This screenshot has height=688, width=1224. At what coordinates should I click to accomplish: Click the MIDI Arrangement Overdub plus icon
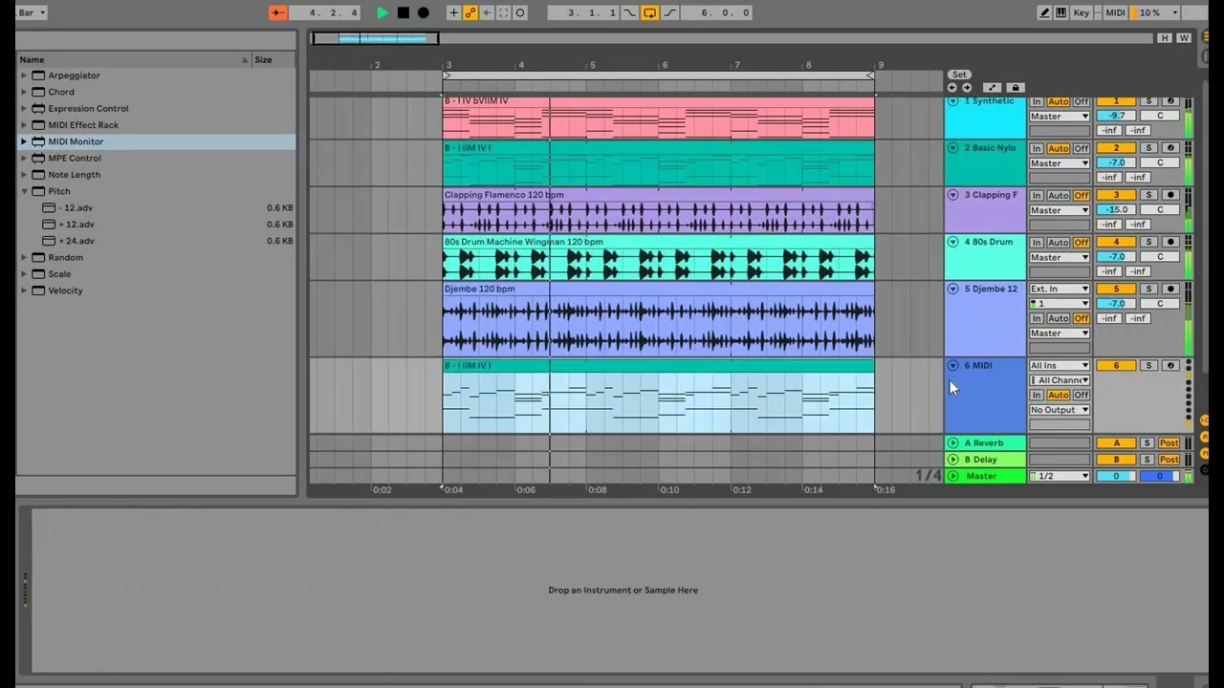tap(454, 12)
